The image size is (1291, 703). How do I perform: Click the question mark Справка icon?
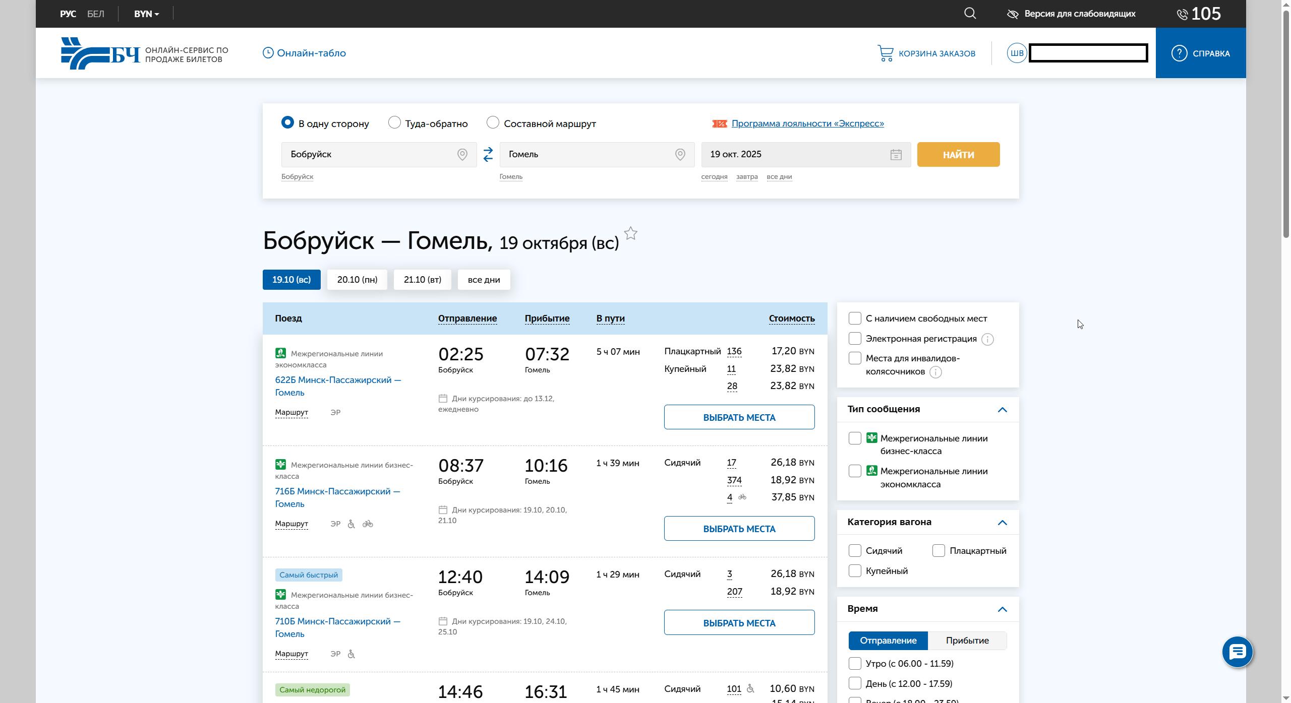[x=1179, y=53]
